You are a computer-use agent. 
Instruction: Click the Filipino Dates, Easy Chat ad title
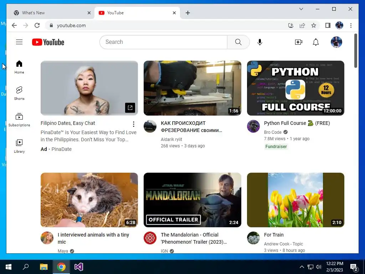pyautogui.click(x=68, y=123)
